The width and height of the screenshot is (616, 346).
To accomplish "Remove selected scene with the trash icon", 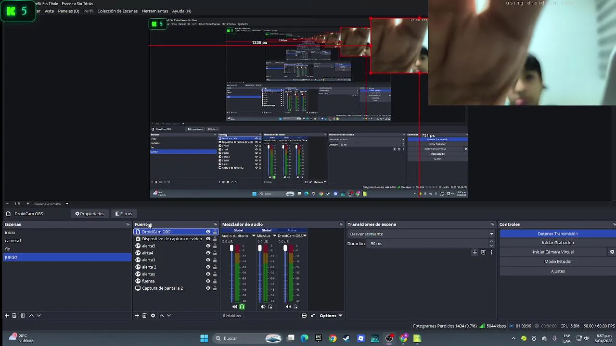I will [14, 316].
